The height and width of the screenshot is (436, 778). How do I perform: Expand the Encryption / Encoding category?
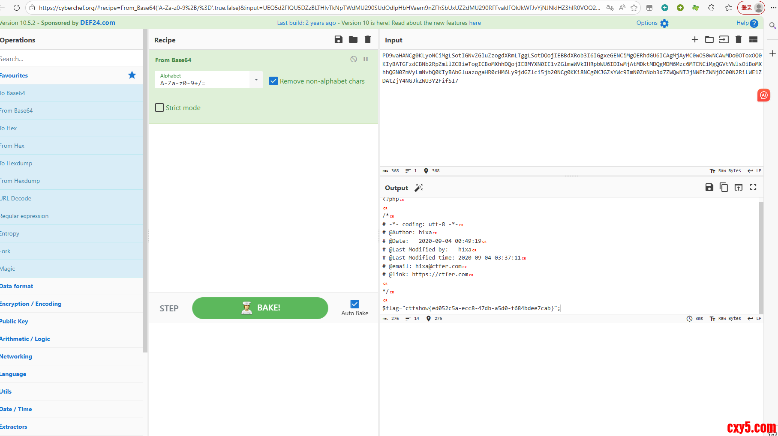point(31,304)
